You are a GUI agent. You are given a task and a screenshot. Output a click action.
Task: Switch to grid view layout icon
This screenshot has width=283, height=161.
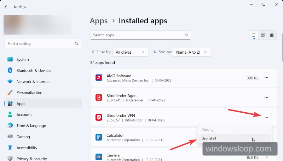(263, 35)
